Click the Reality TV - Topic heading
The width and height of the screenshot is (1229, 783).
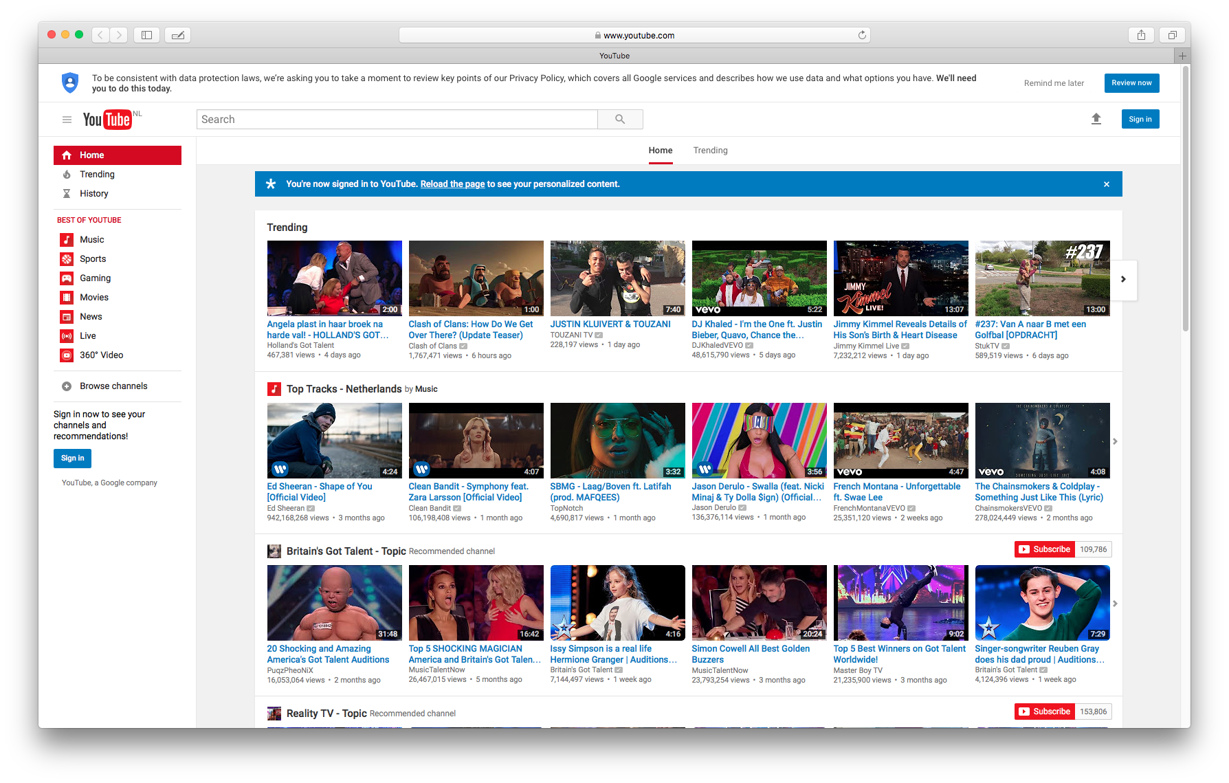click(326, 714)
